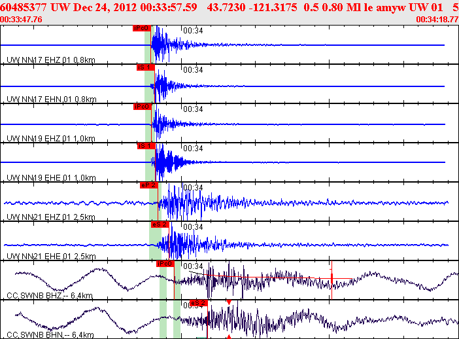Click the channel label UW NN17 EHZ 01 0.8km

[x=50, y=60]
